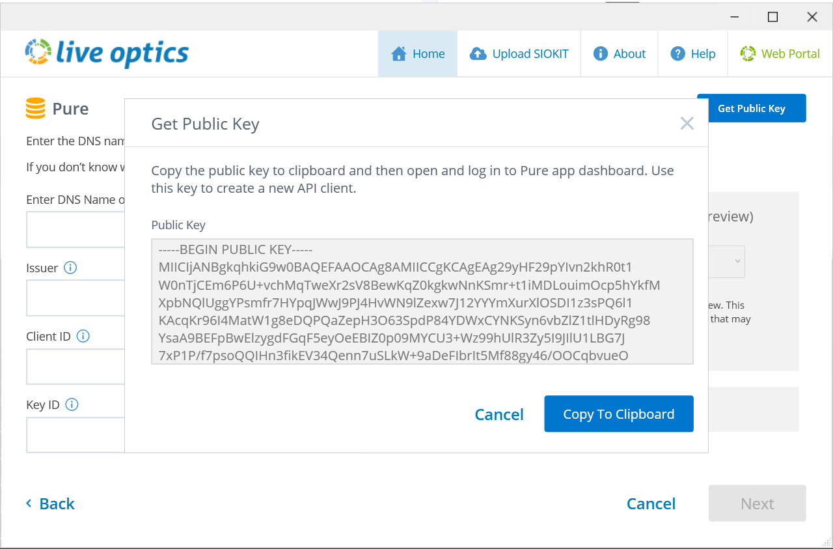Click the Pure database stack icon
This screenshot has height=549, width=833.
tap(36, 108)
